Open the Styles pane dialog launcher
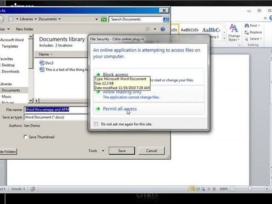Screen dimensions: 272x204 click(x=239, y=45)
